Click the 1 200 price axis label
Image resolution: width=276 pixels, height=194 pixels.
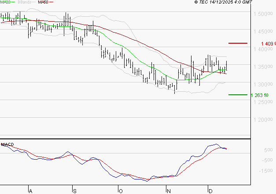[263, 120]
